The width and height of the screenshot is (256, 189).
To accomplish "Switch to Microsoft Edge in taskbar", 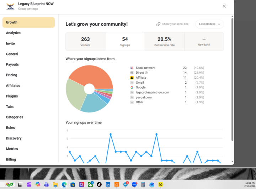I will pos(64,185).
